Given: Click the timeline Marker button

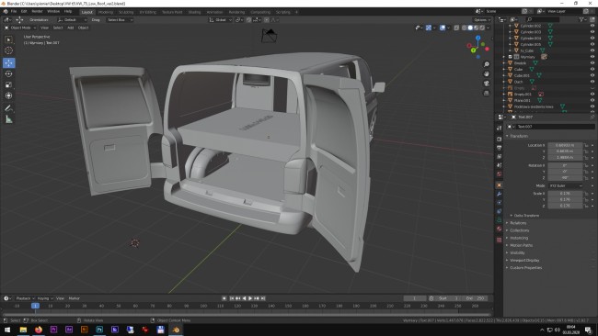Looking at the screenshot, I should (74, 298).
